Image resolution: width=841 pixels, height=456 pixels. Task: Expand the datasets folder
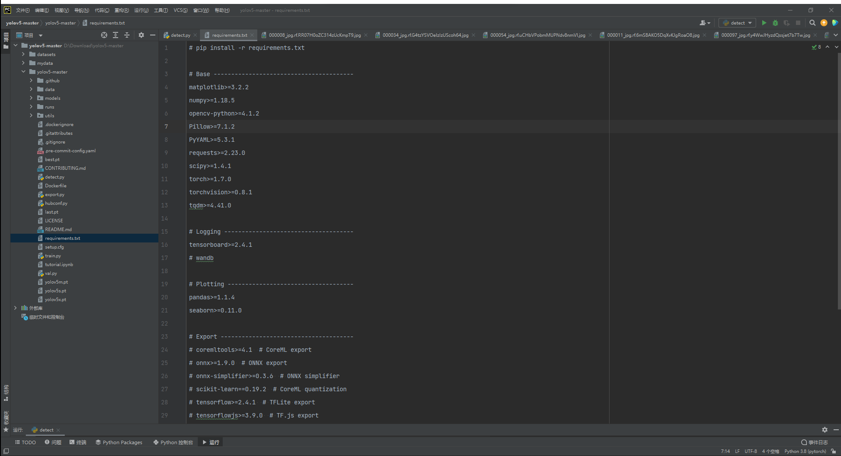point(24,54)
